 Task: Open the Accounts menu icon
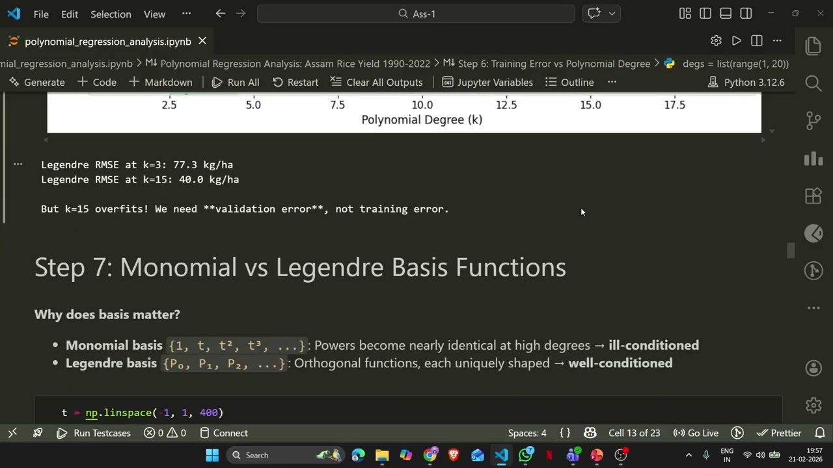coord(813,368)
